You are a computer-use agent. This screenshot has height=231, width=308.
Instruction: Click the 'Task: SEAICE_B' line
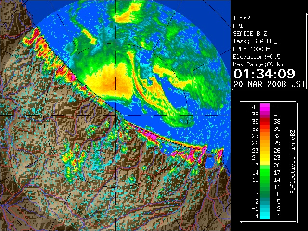[257, 41]
